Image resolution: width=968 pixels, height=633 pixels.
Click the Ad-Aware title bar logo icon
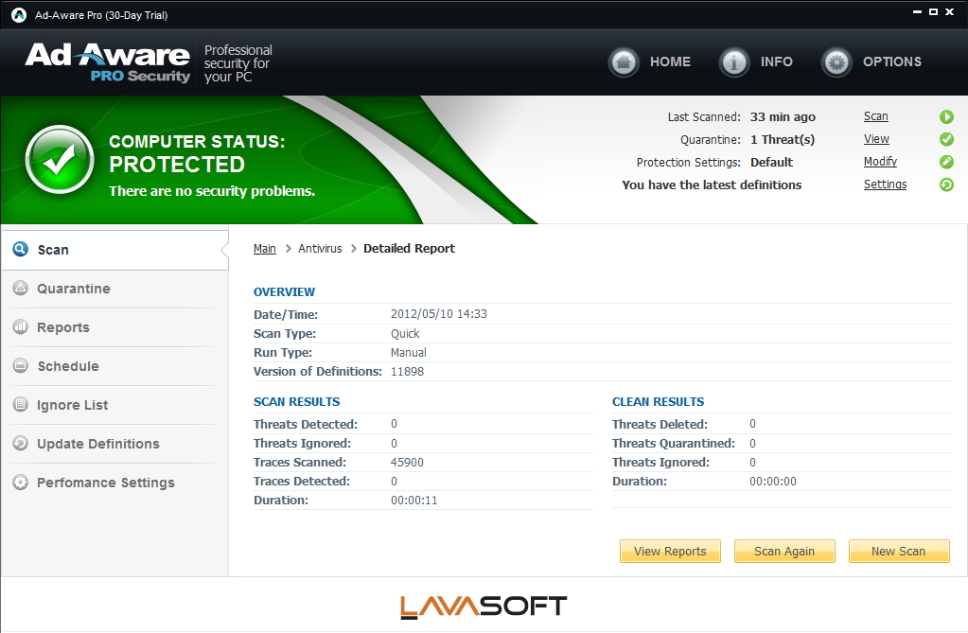click(19, 15)
